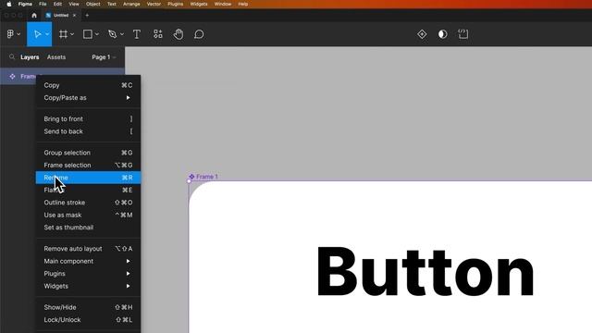This screenshot has width=592, height=333.
Task: Open the Edit menu
Action: 57,4
